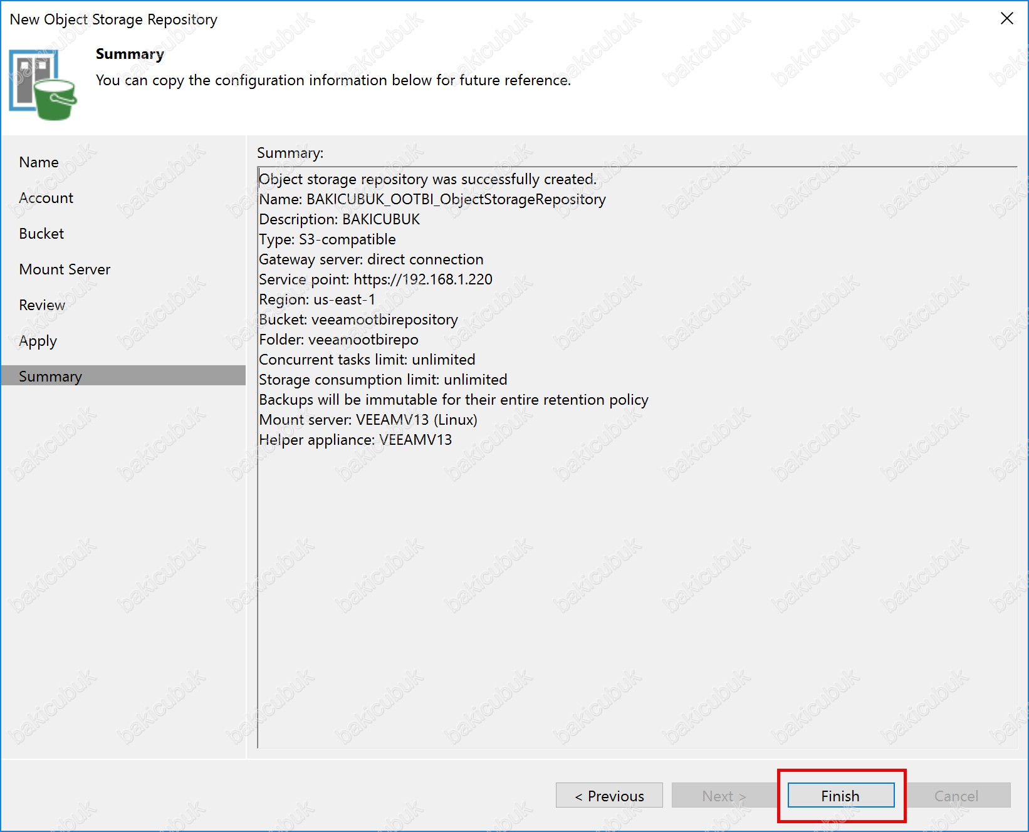
Task: Select the Apply wizard step
Action: click(38, 341)
